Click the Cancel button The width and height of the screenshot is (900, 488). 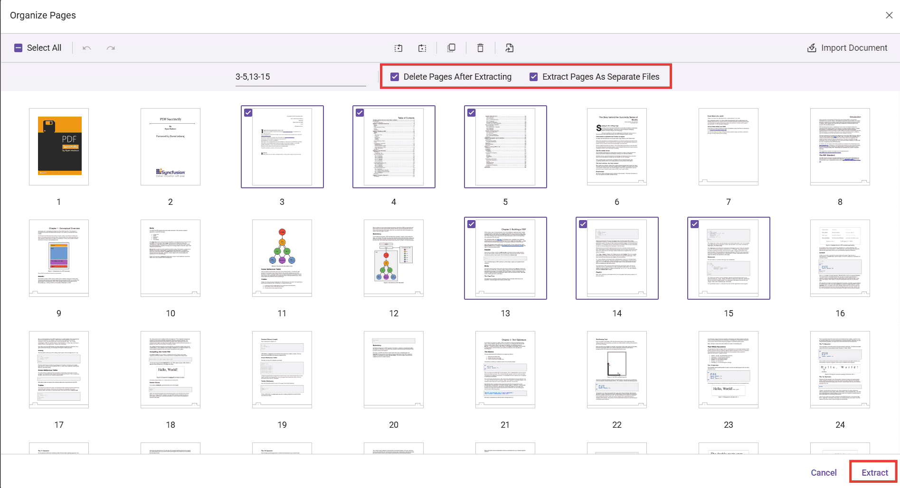[x=824, y=472]
